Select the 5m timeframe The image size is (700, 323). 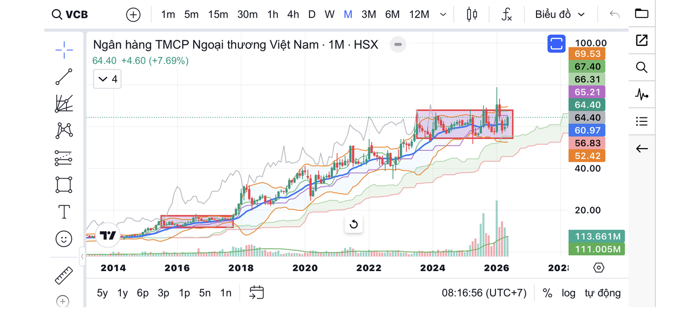[x=191, y=15]
